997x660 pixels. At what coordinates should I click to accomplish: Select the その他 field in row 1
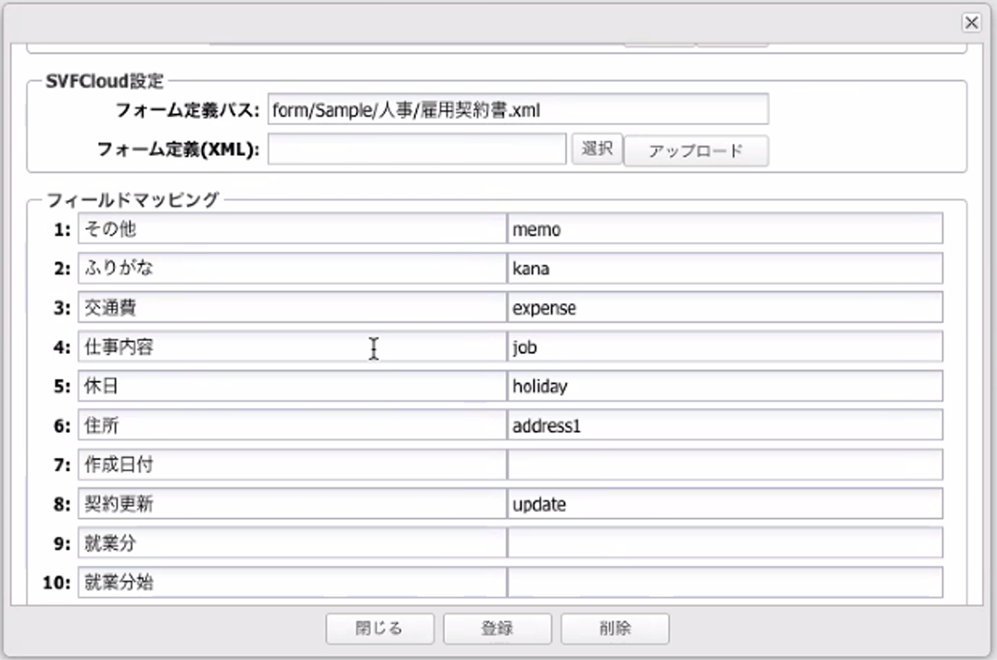coord(292,229)
